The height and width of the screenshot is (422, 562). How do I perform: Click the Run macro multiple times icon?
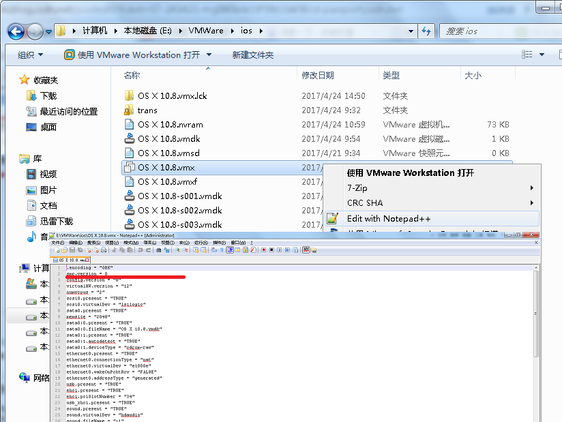click(x=287, y=250)
